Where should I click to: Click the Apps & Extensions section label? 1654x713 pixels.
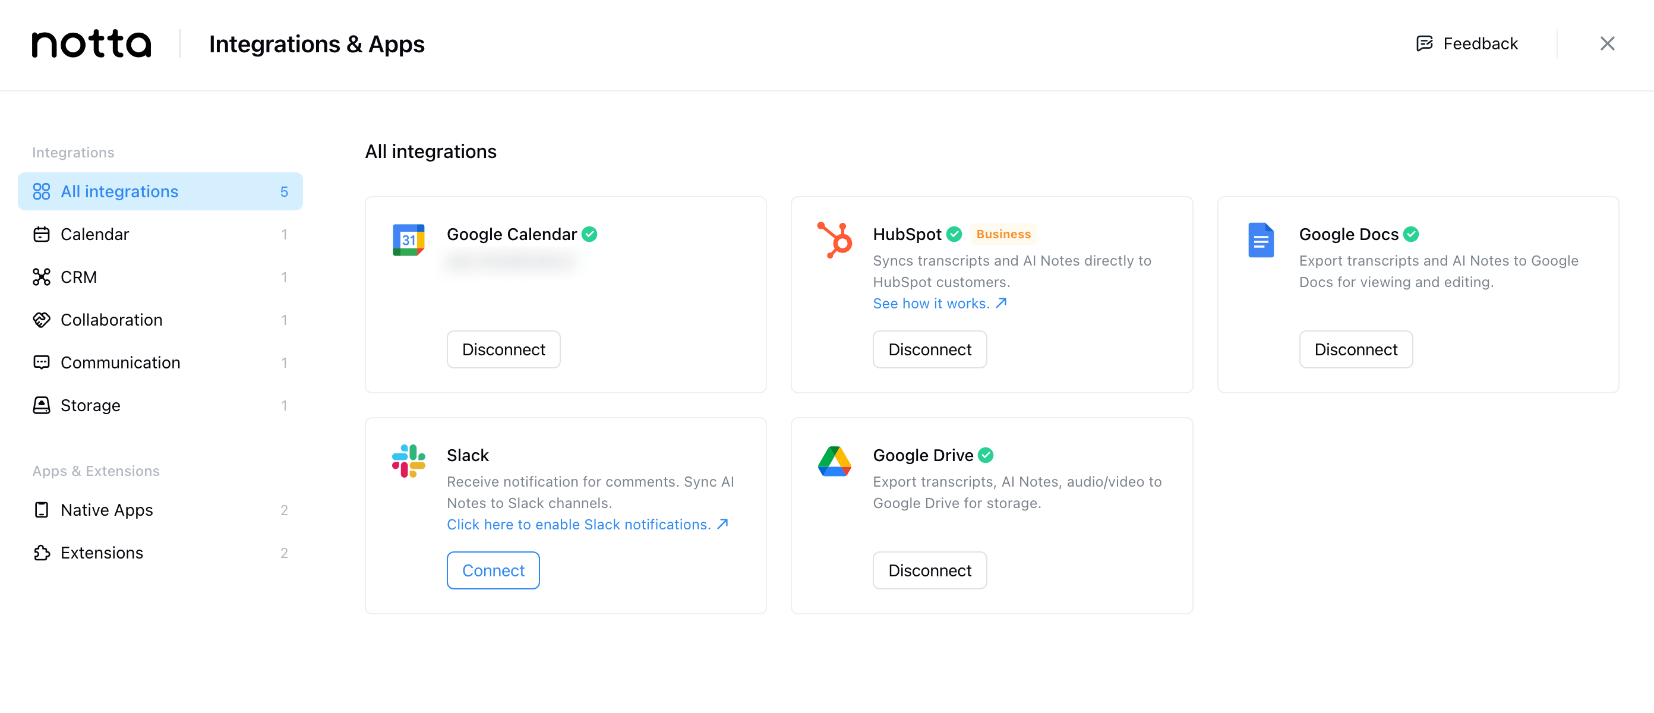click(x=96, y=471)
